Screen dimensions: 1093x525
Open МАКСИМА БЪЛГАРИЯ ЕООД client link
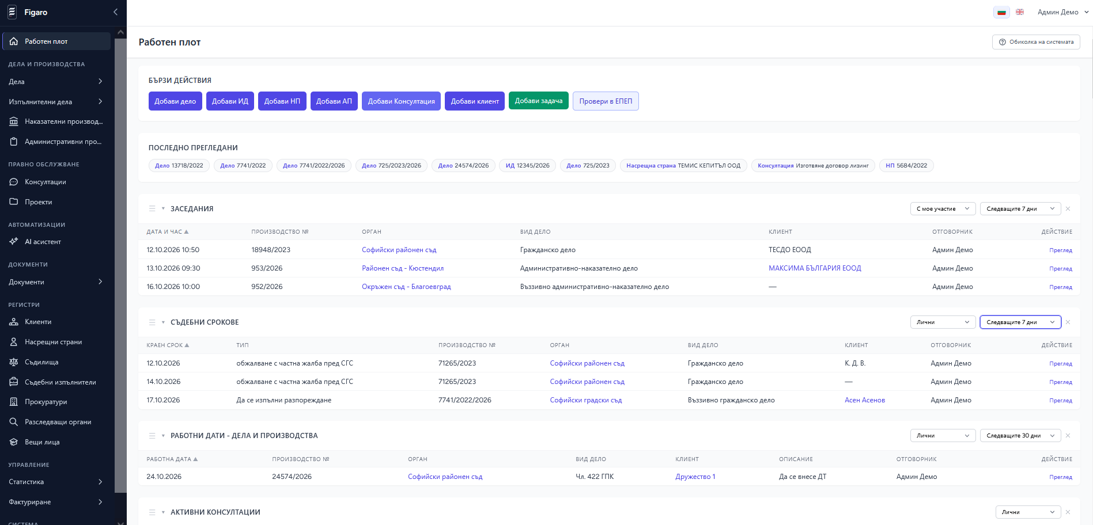815,268
